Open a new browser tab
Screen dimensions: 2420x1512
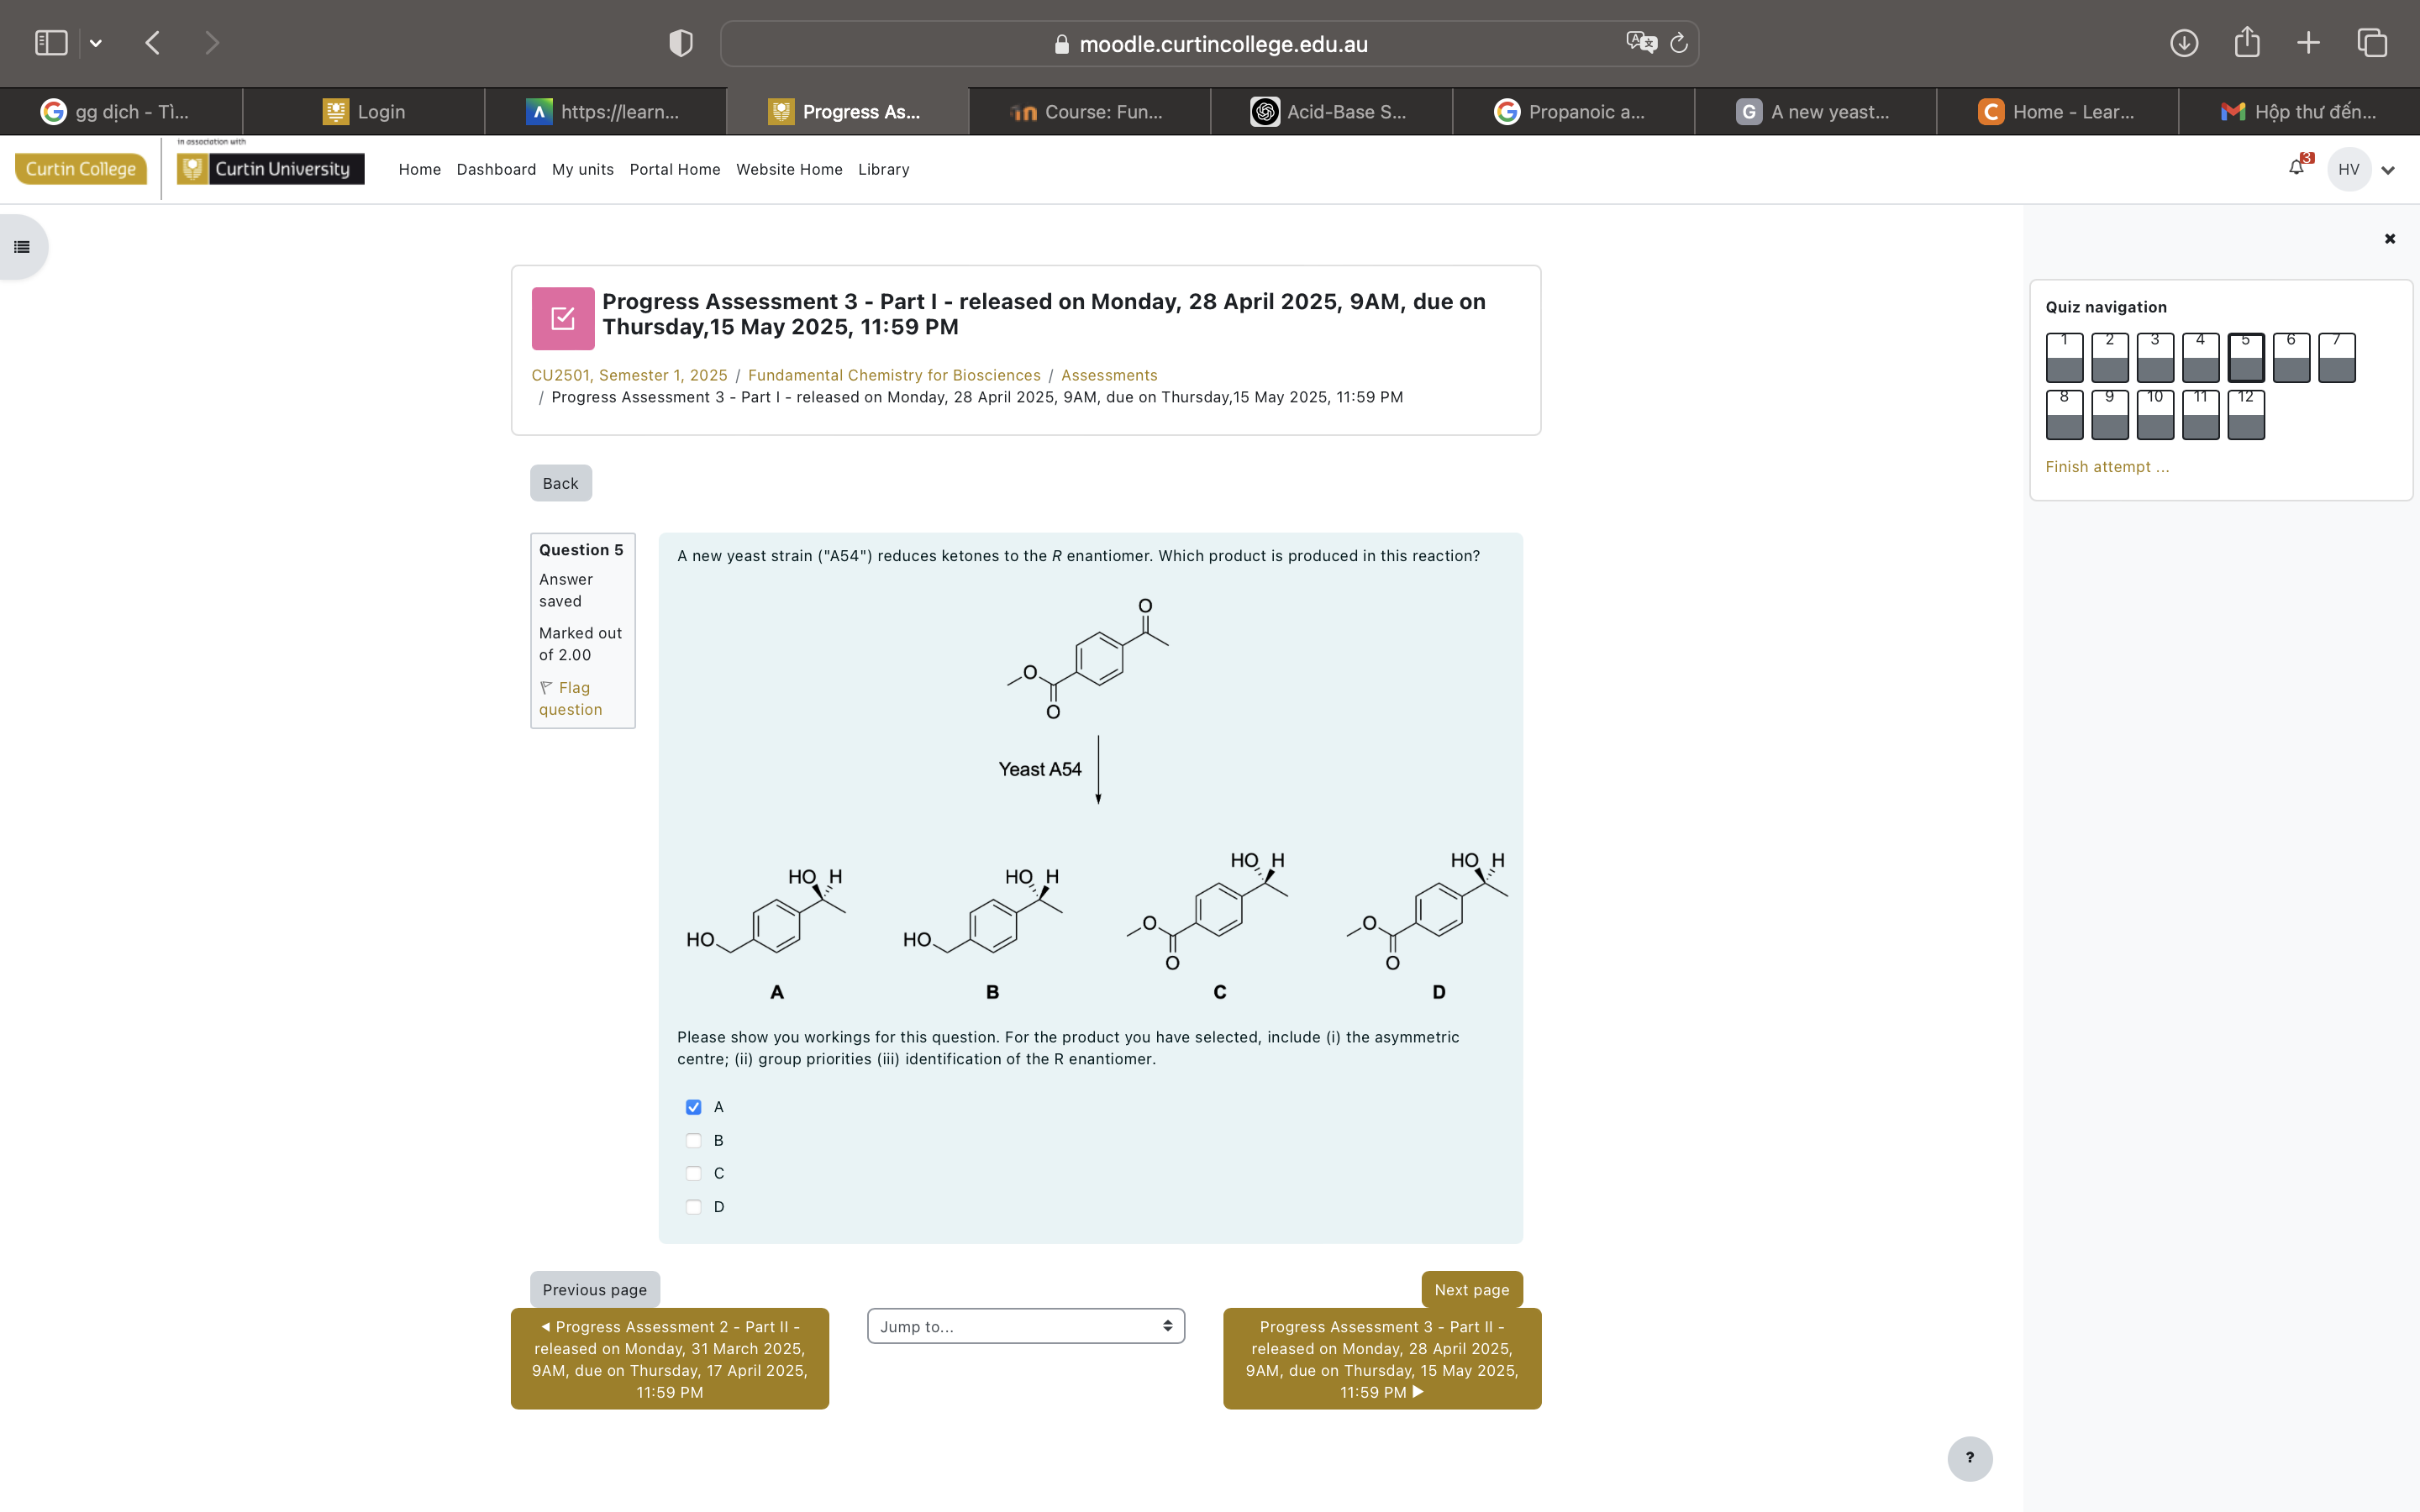tap(2308, 42)
